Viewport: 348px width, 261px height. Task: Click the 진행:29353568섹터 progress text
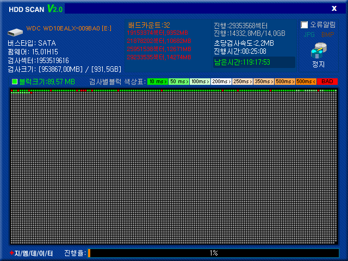coord(240,26)
